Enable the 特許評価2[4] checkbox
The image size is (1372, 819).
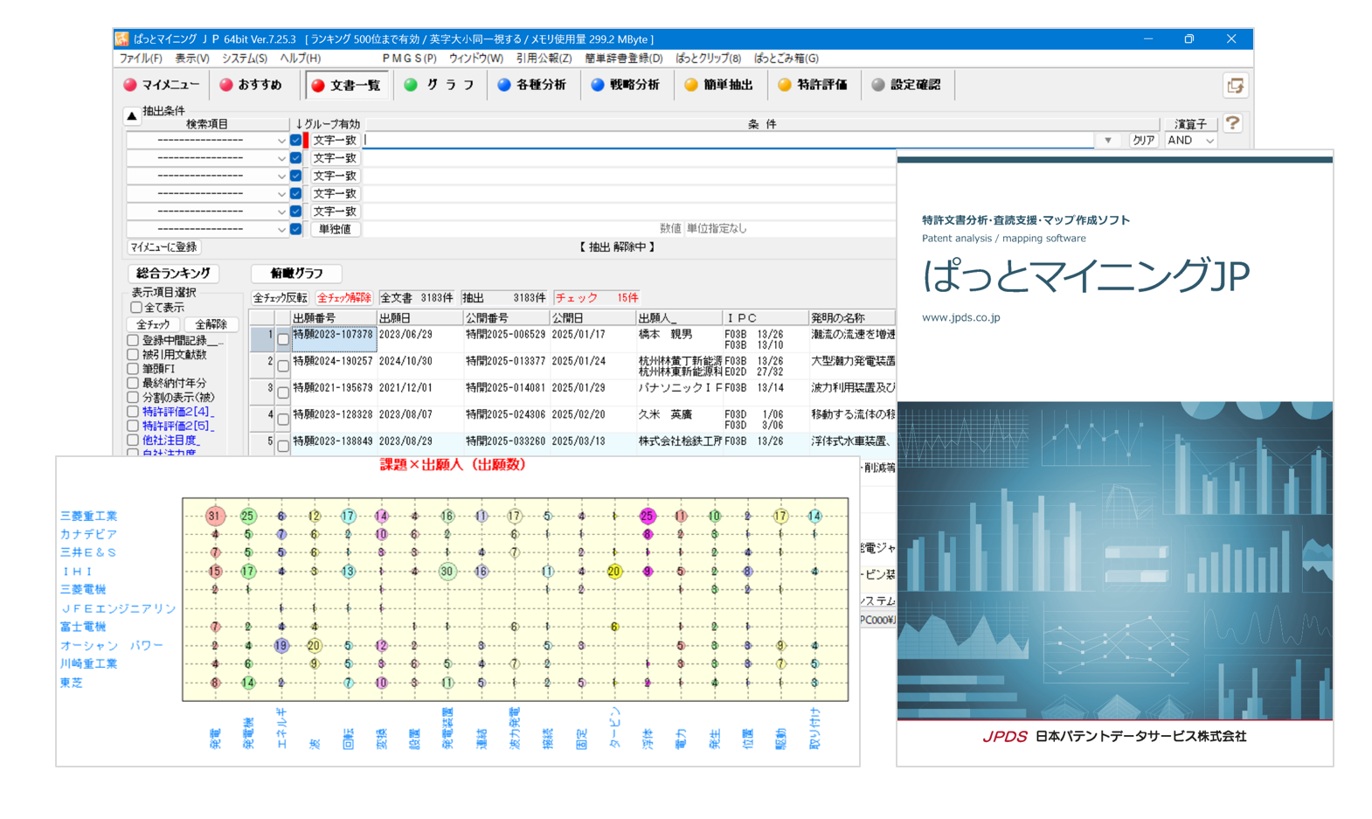(x=133, y=412)
